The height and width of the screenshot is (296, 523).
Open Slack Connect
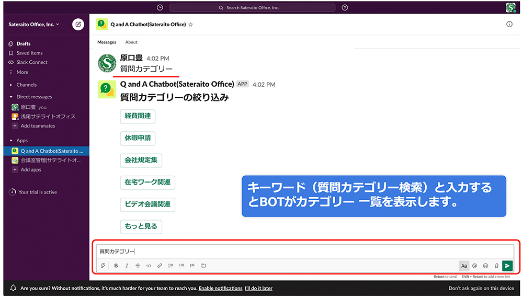coord(32,62)
